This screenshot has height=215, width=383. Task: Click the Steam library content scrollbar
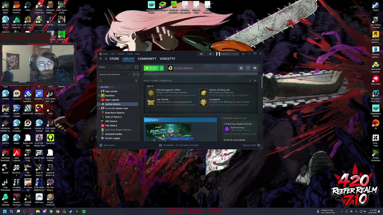click(262, 81)
